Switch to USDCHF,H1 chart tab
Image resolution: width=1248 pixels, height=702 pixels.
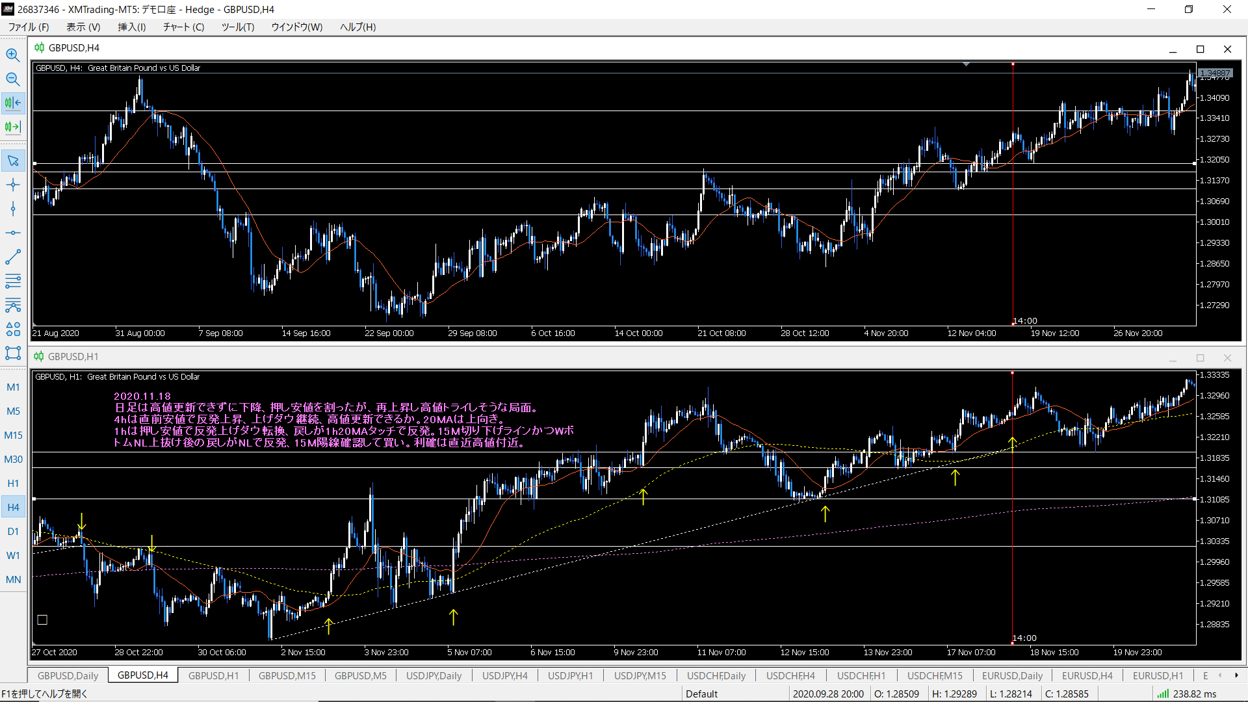(861, 675)
